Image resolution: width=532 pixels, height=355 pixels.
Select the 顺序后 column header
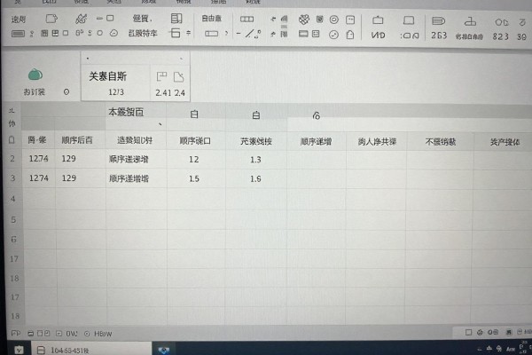(x=77, y=140)
